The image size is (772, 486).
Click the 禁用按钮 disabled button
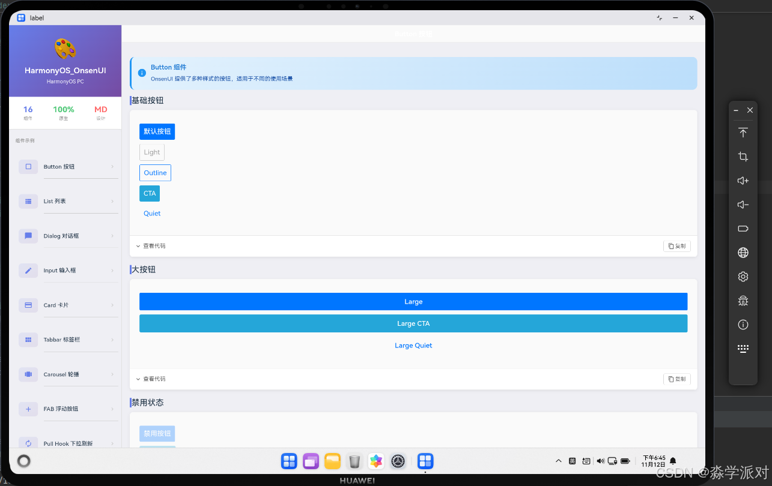point(157,433)
